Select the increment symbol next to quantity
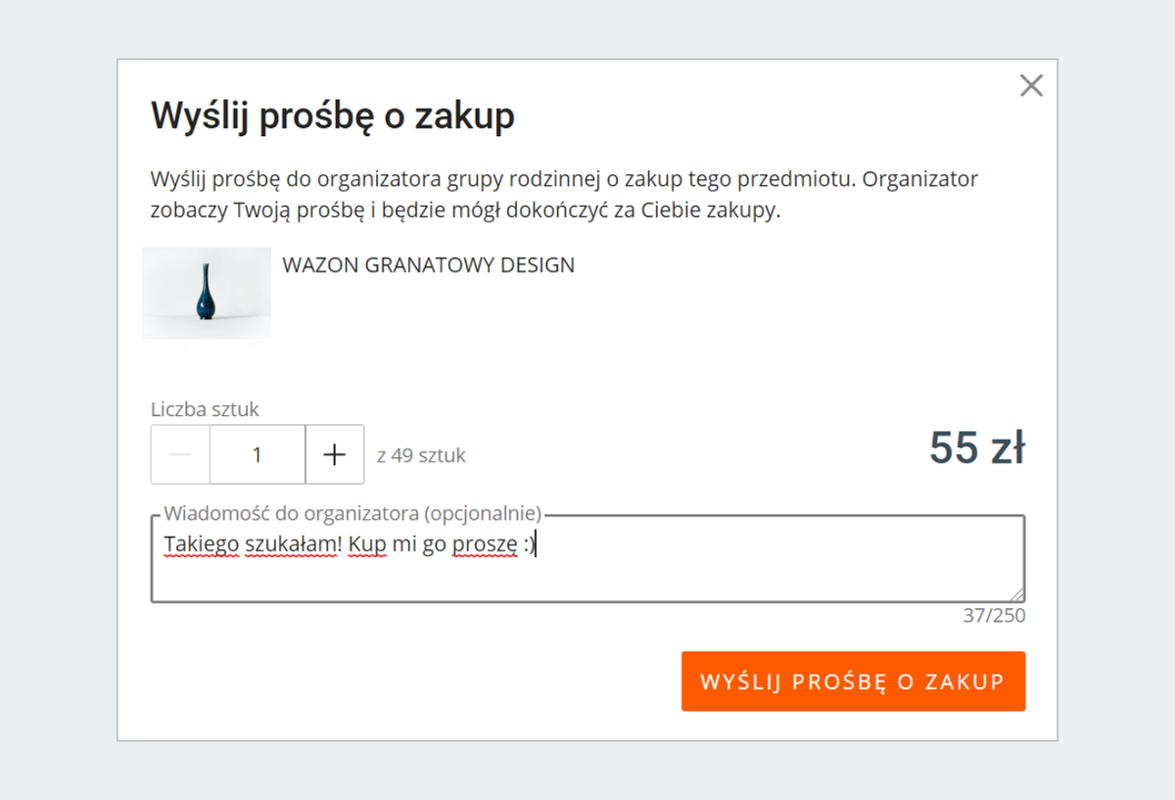The width and height of the screenshot is (1175, 800). 334,454
